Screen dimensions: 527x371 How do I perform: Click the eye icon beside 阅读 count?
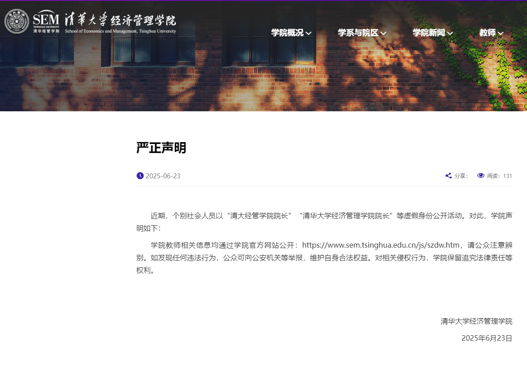(480, 176)
